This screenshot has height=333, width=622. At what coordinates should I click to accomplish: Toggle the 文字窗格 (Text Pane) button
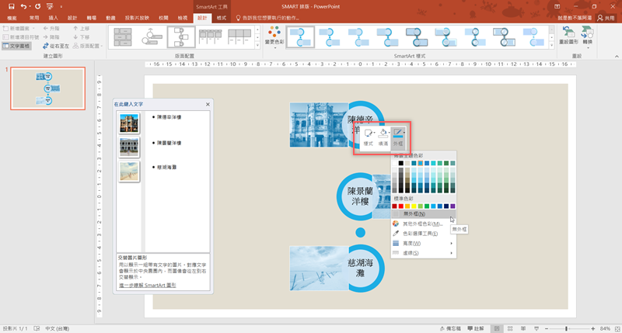click(x=17, y=47)
